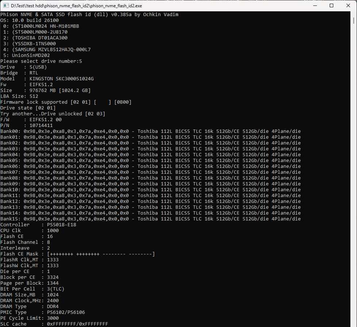
Task: Click the Bank14 flash ID row
Action: (151, 213)
